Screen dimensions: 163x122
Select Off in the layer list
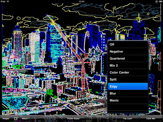tap(128, 44)
